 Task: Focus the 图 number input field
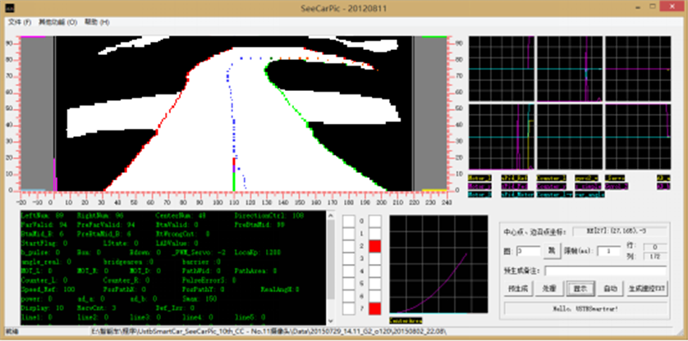[528, 251]
